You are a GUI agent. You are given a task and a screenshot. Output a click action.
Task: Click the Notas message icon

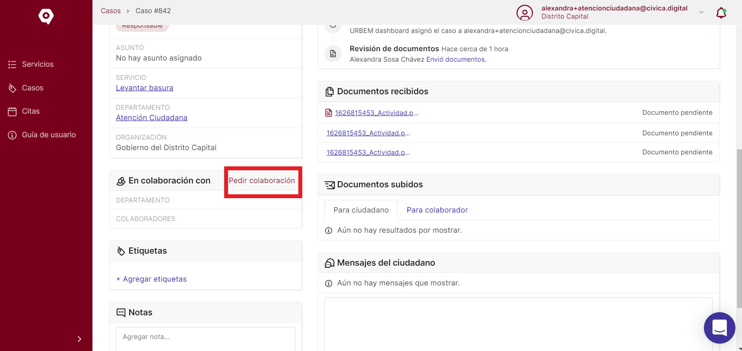click(x=121, y=313)
